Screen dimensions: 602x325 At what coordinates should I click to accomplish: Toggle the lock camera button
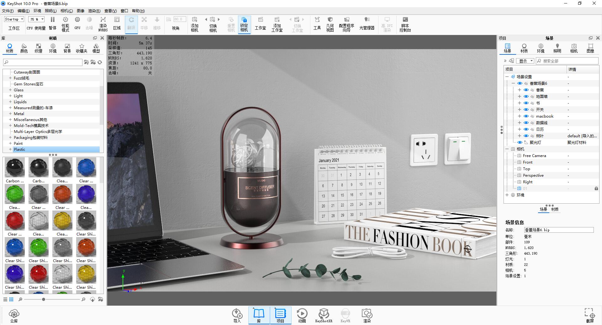[x=244, y=24]
